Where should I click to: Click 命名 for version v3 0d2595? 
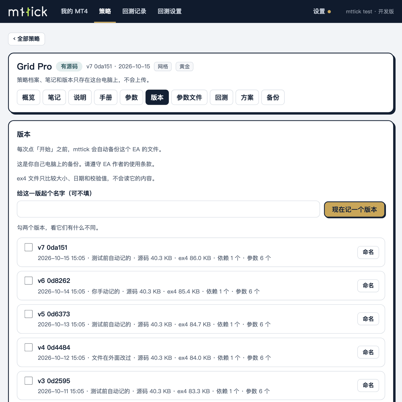coord(368,385)
